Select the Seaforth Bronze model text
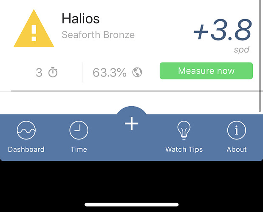 coord(98,35)
